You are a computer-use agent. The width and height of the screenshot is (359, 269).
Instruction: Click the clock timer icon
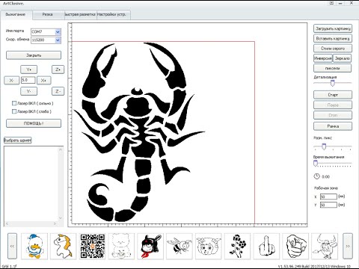pos(316,176)
